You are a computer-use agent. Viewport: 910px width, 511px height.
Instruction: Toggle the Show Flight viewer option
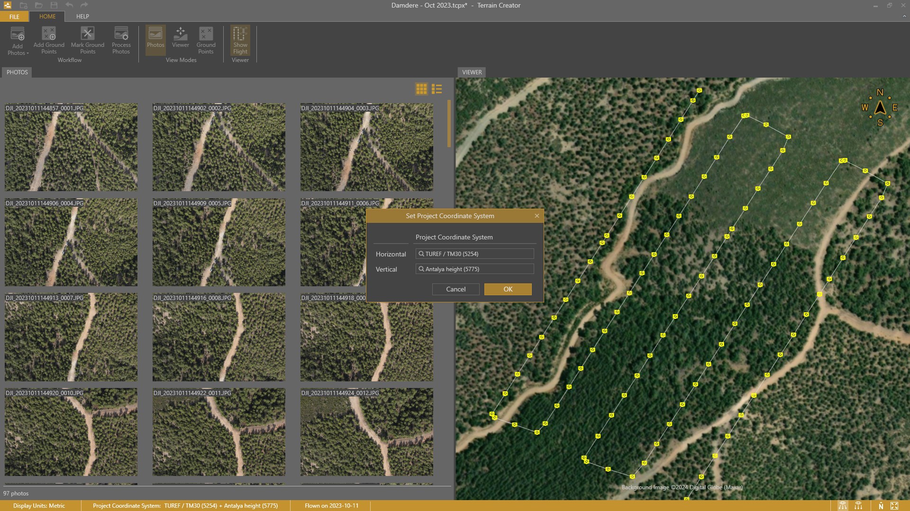(240, 40)
